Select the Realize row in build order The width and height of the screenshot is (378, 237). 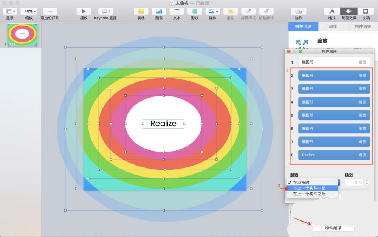pos(334,155)
